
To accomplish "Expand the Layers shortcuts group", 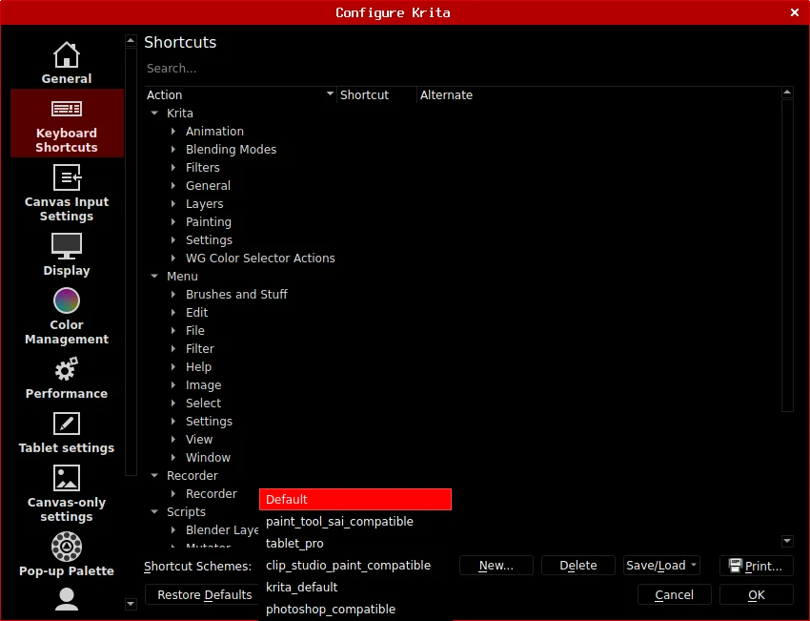I will coord(173,204).
